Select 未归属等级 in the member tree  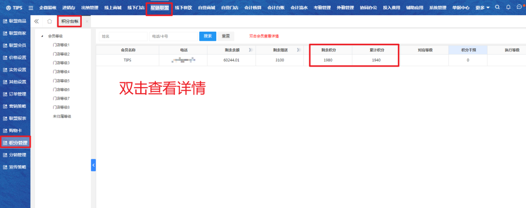pyautogui.click(x=62, y=116)
